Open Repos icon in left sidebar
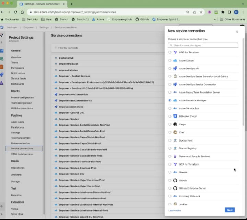The width and height of the screenshot is (247, 220). 2,66
